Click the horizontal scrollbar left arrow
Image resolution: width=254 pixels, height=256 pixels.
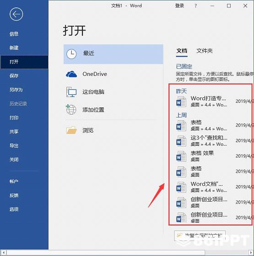pyautogui.click(x=4, y=253)
